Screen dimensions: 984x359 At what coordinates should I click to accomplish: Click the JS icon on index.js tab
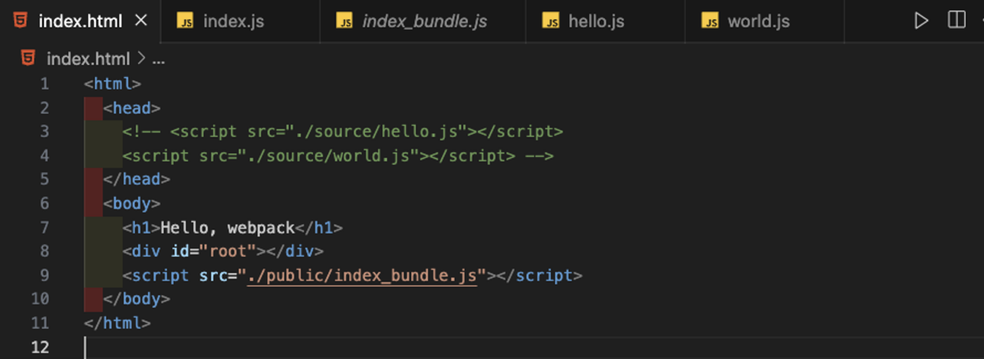[x=185, y=21]
